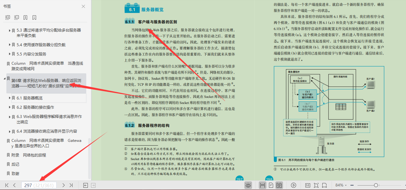Image resolution: width=406 pixels, height=190 pixels.
Task: Add a new bookmark with the flag icon
Action: pyautogui.click(x=25, y=17)
